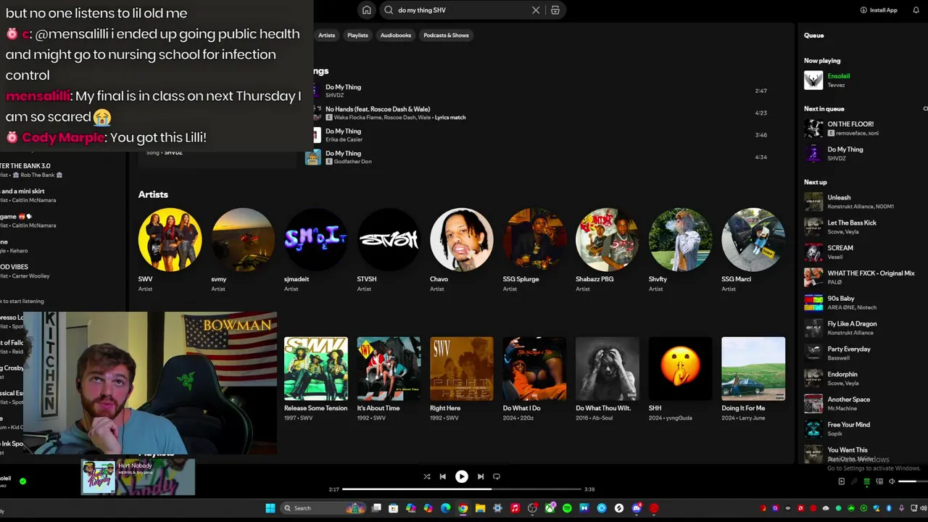The height and width of the screenshot is (522, 928).
Task: Open album 'Release Some Tension' cover
Action: click(x=315, y=368)
